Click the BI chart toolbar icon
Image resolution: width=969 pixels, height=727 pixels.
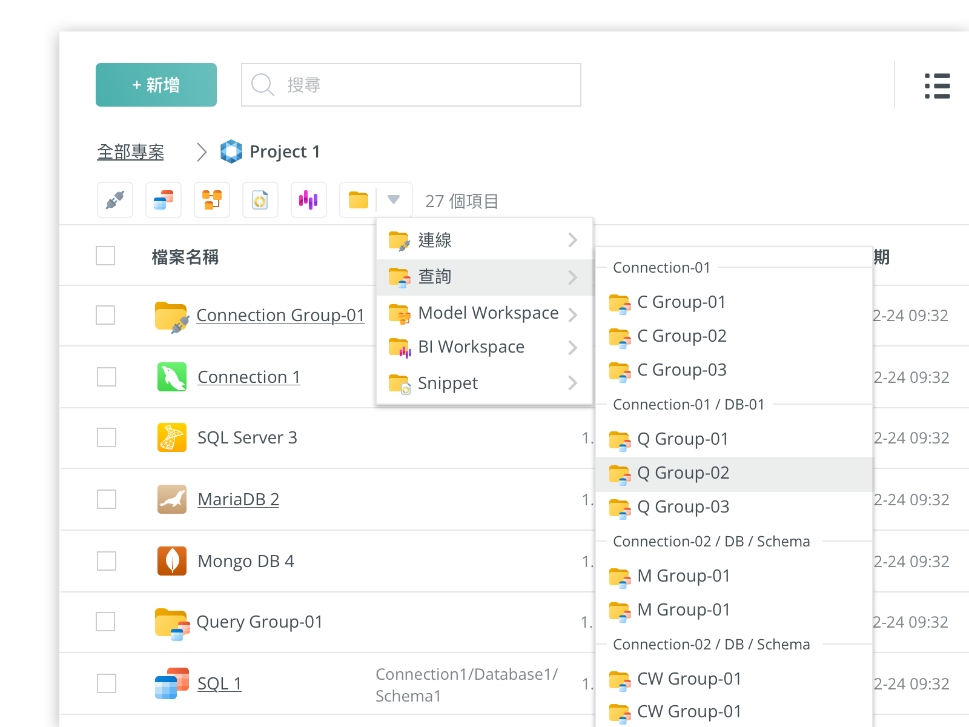click(309, 200)
